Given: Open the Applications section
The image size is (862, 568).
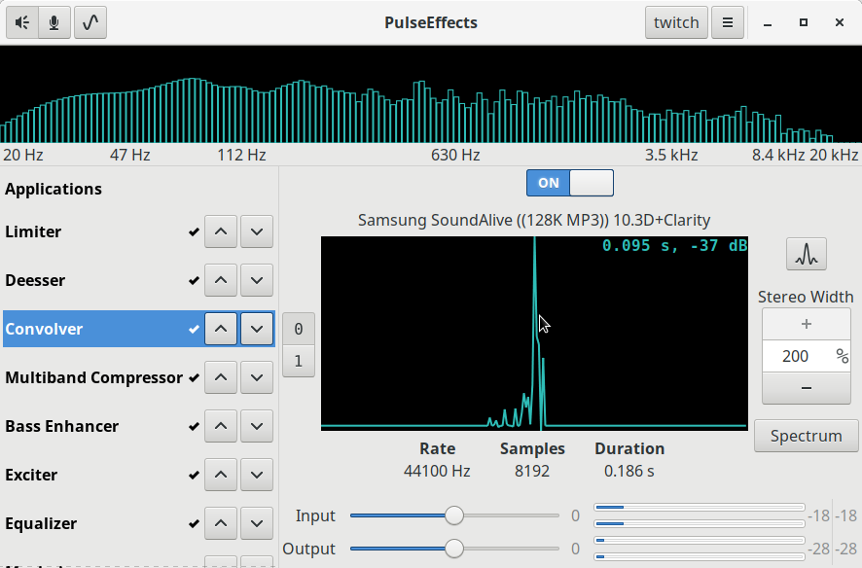Looking at the screenshot, I should 54,189.
